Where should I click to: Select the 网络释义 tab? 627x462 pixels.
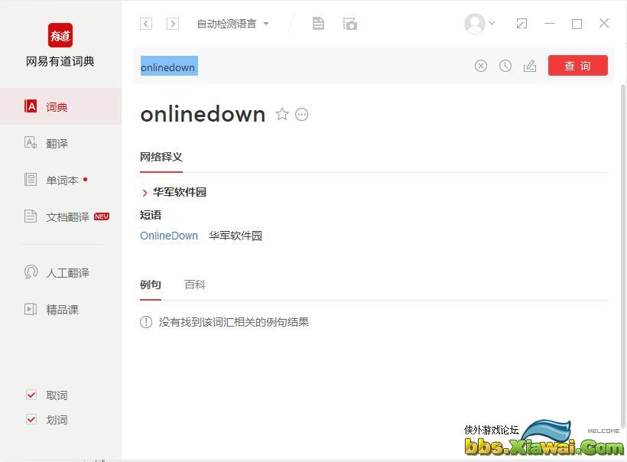point(161,158)
